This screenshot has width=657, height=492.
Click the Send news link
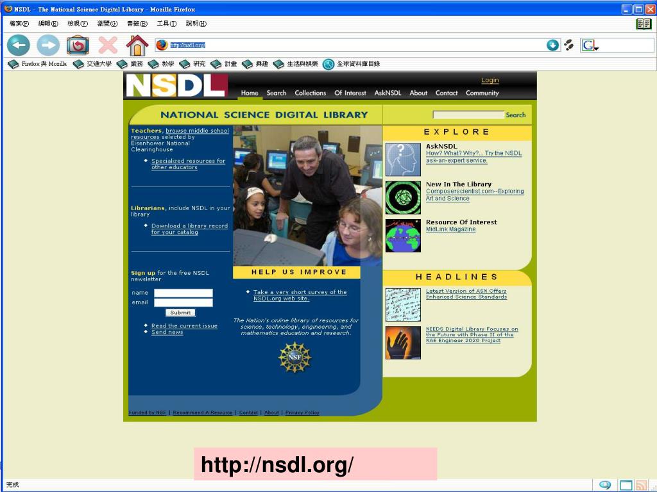point(167,332)
